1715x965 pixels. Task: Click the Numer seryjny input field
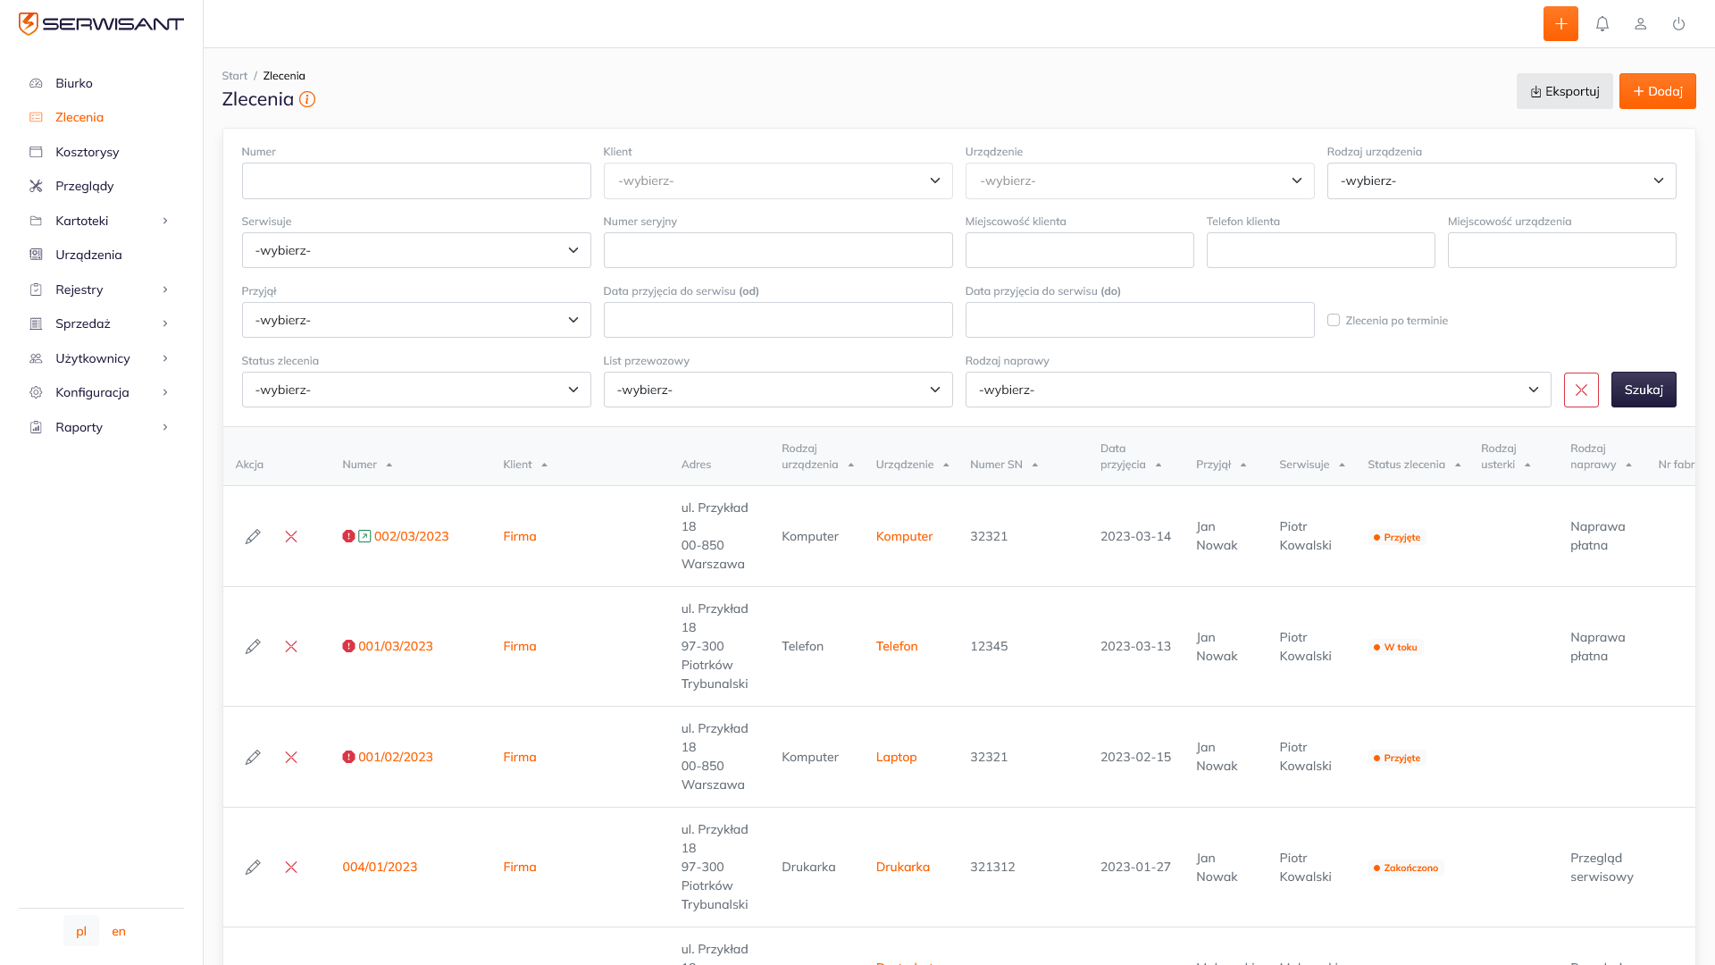click(x=777, y=250)
